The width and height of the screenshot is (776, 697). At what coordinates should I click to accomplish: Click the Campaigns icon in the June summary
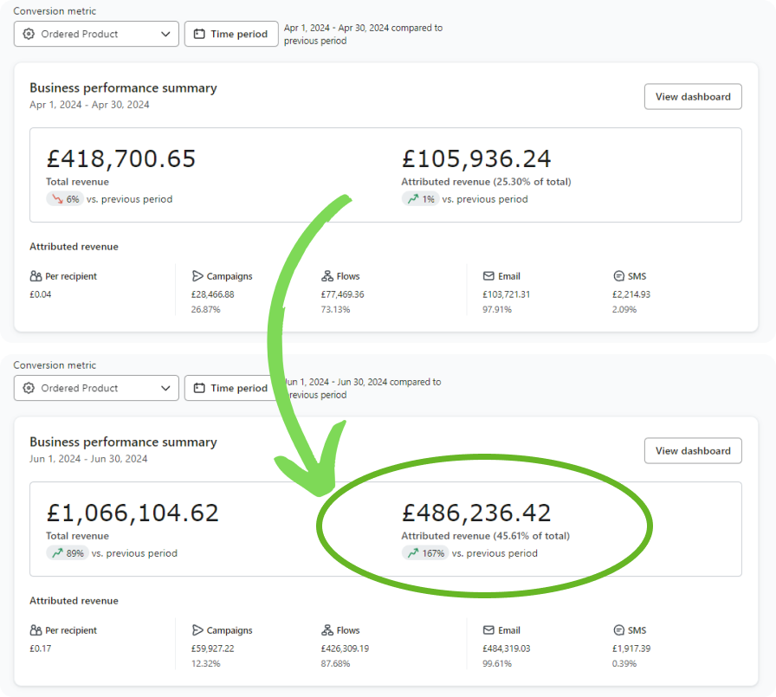(x=197, y=630)
